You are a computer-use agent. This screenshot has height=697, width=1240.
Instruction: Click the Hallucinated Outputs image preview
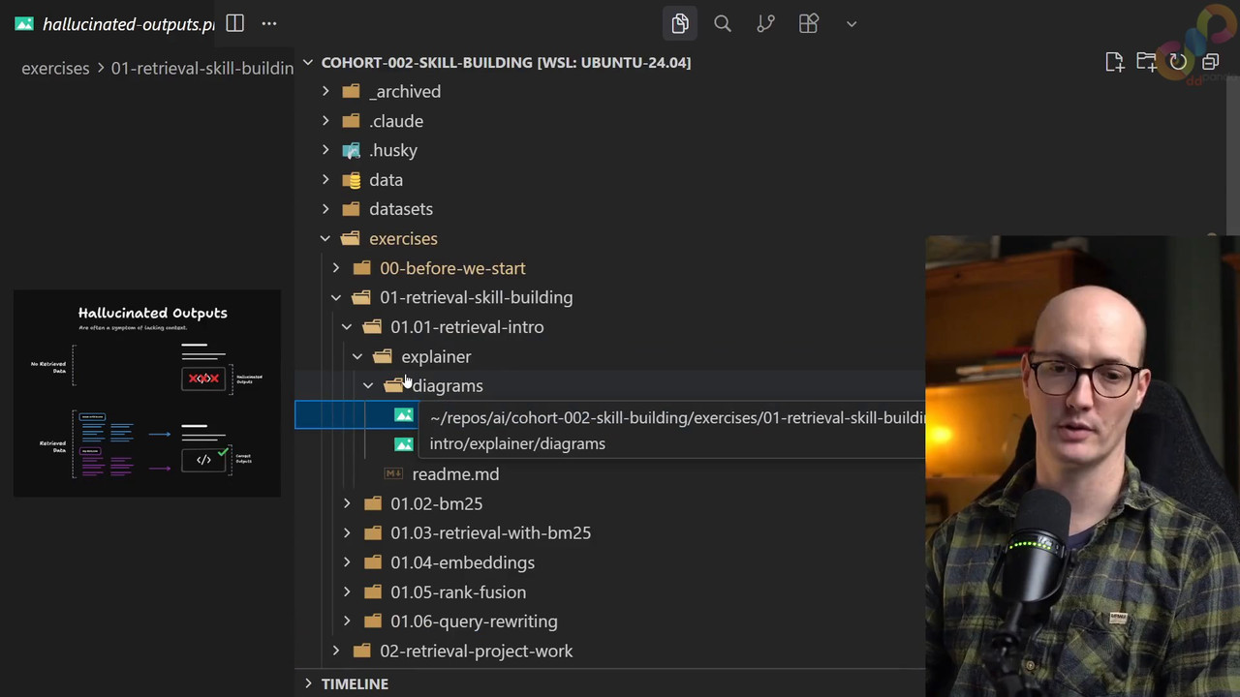pyautogui.click(x=147, y=393)
